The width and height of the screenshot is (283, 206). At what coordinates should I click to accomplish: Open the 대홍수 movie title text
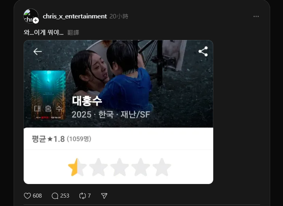(x=87, y=101)
